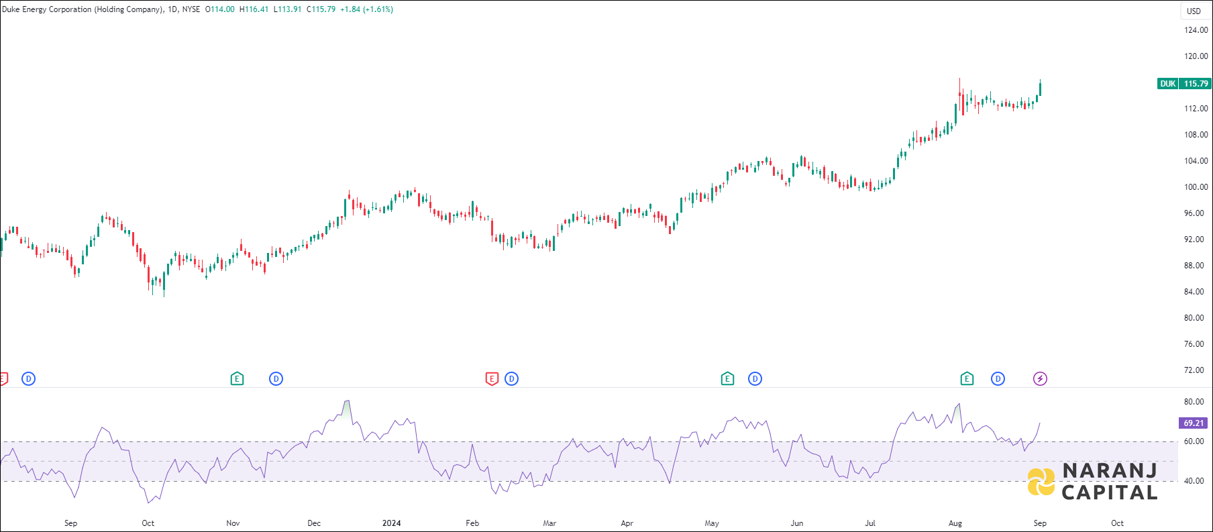This screenshot has width=1213, height=532.
Task: Click the dividend marker in mid-August
Action: point(998,379)
